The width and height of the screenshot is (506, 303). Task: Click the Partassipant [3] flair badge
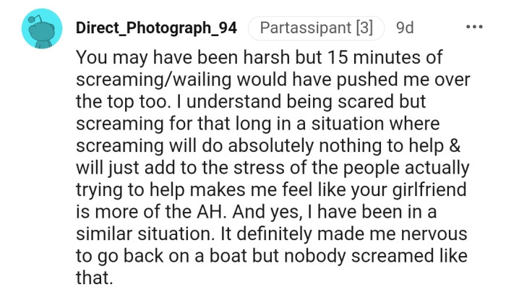click(316, 29)
